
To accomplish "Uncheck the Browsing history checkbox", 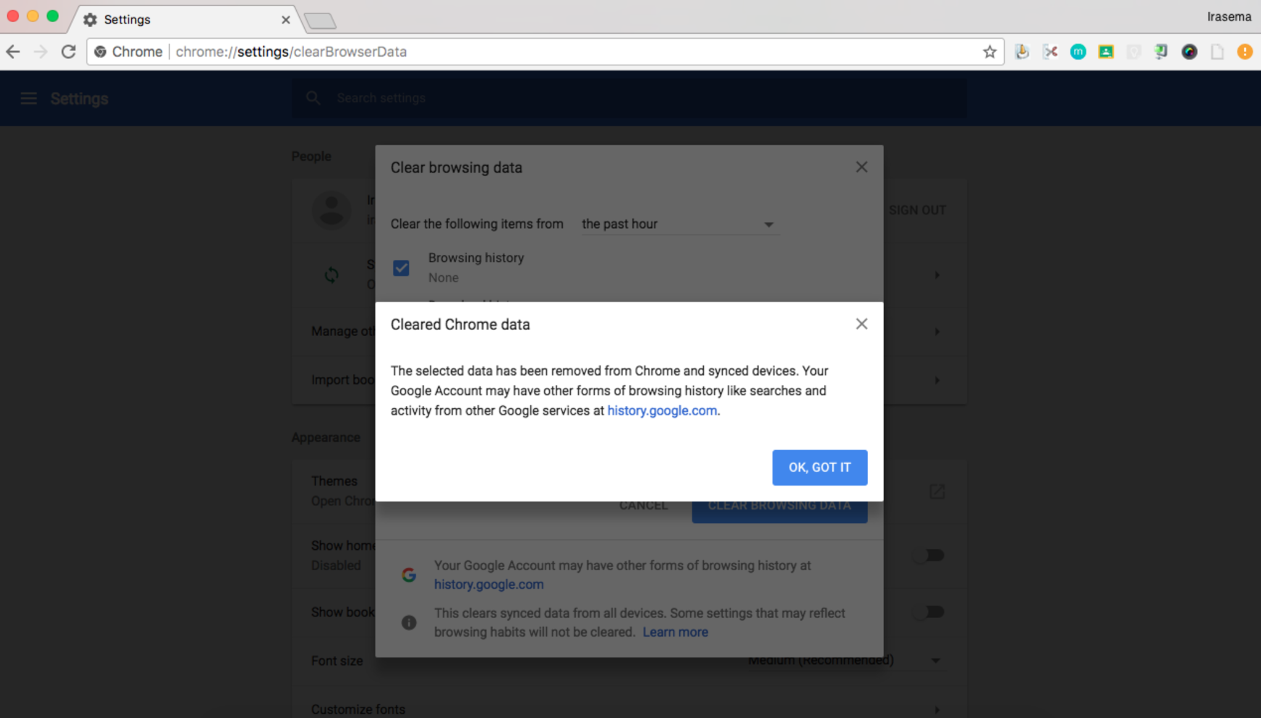I will (401, 268).
